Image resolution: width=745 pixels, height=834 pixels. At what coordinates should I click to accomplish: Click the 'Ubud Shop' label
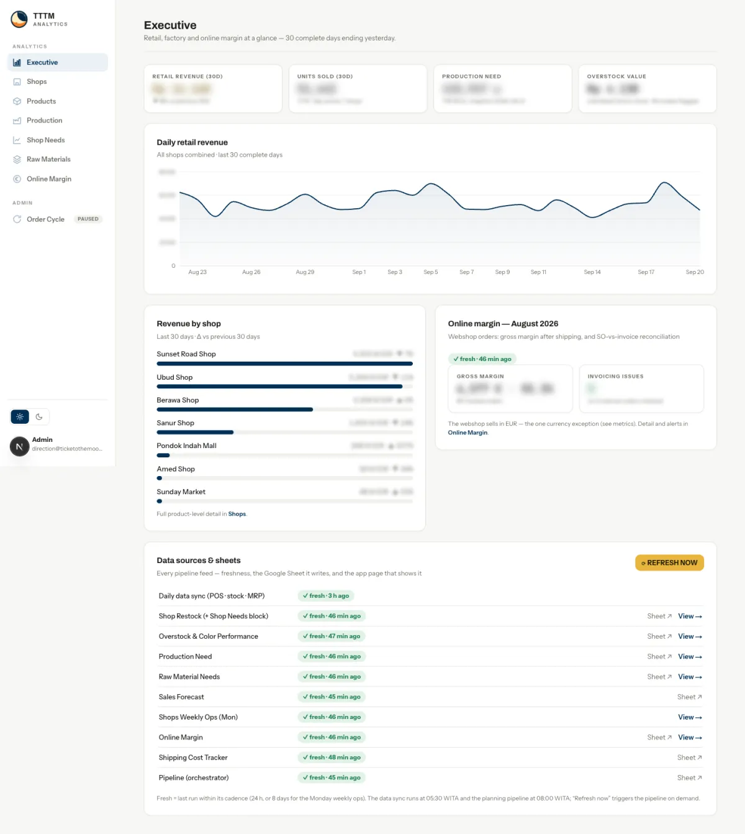pos(174,377)
